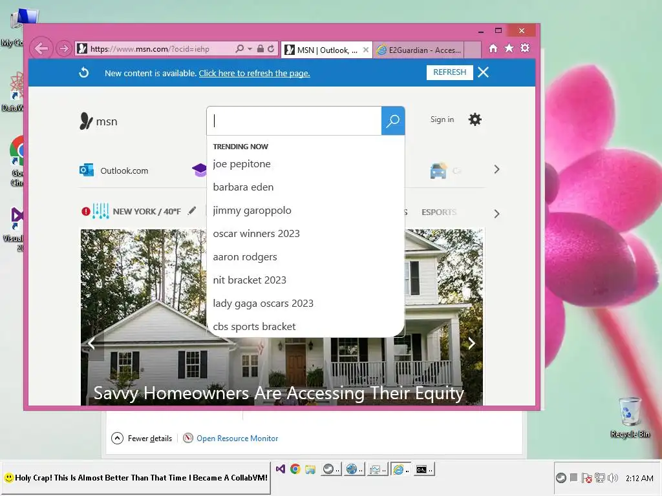662x496 pixels.
Task: Select trending search 'barbara eden'
Action: [x=243, y=187]
